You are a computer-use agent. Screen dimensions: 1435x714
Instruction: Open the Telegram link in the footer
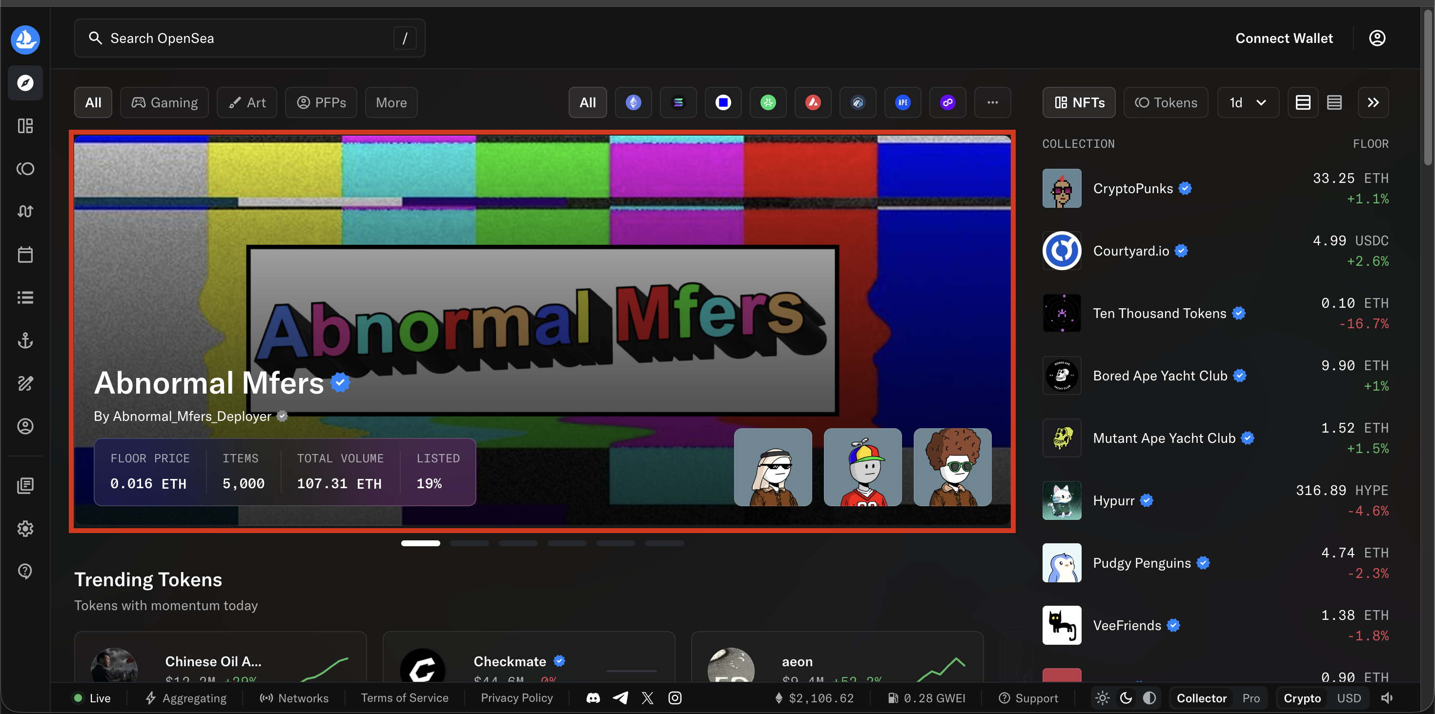(620, 698)
